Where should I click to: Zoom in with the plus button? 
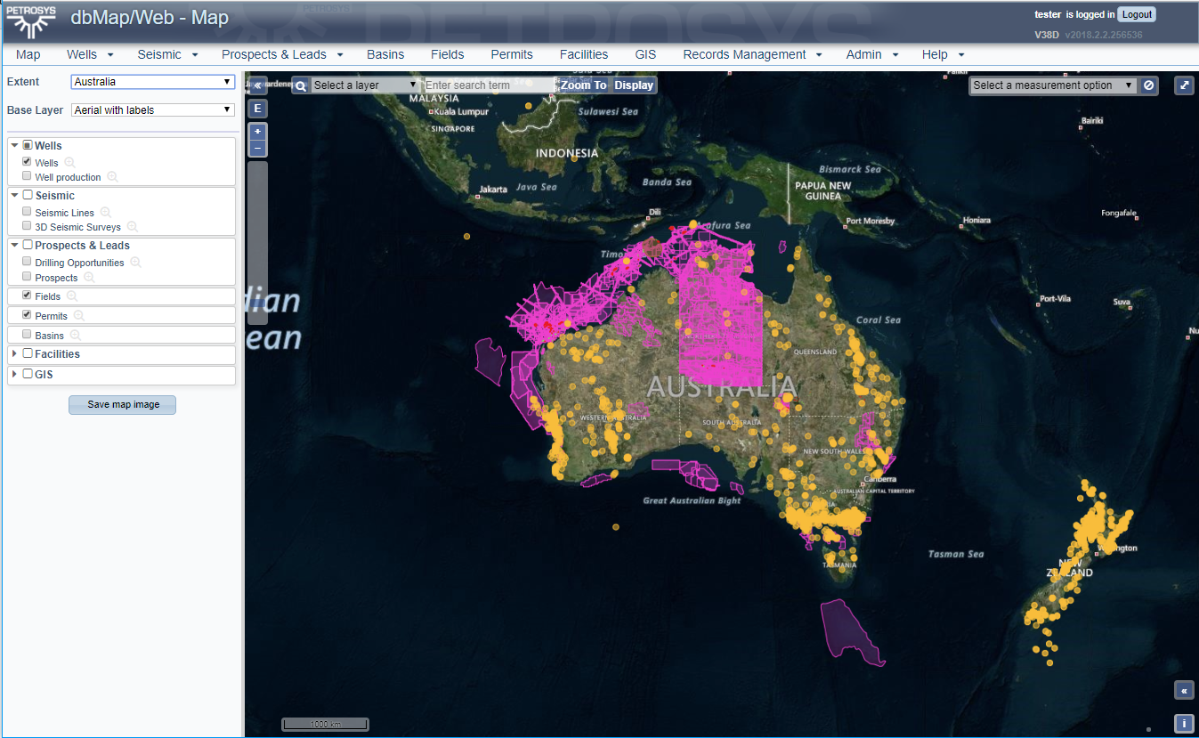click(x=257, y=131)
